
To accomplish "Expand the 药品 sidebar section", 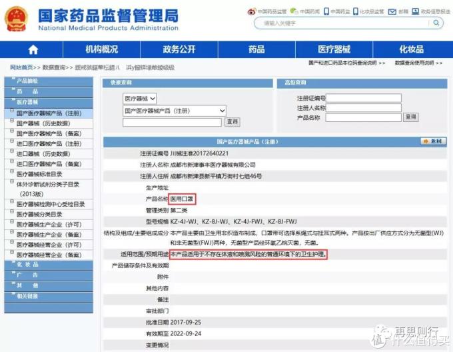I will [x=49, y=91].
